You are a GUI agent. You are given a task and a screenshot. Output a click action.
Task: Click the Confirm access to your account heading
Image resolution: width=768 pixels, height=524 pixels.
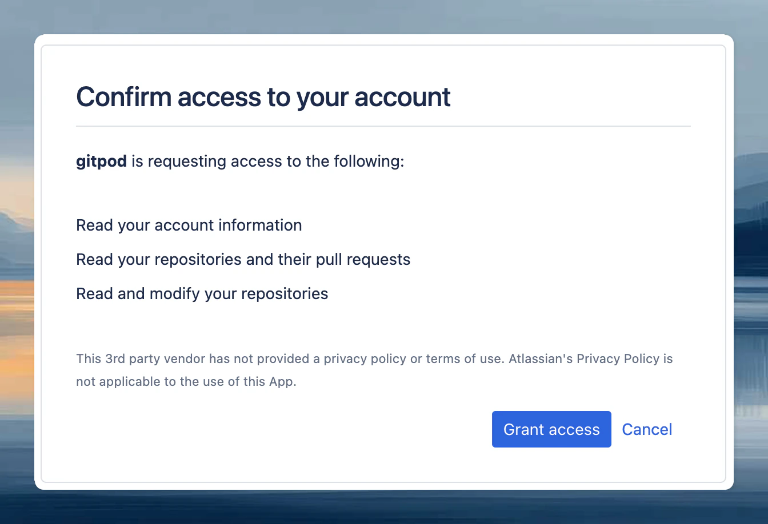(x=263, y=97)
